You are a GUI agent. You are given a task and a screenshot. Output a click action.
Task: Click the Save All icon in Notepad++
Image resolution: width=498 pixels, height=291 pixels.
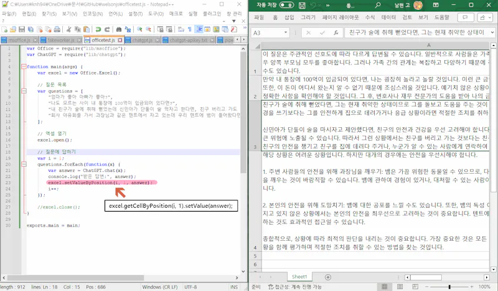click(31, 29)
